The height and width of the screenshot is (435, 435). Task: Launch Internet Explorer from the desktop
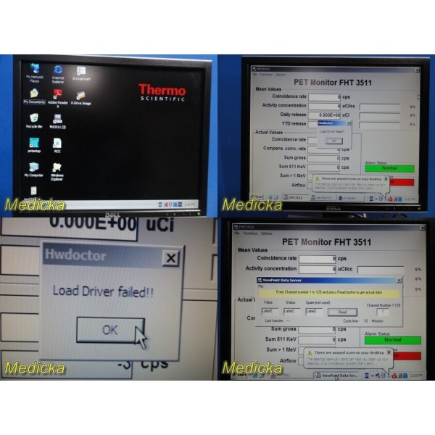click(x=58, y=74)
